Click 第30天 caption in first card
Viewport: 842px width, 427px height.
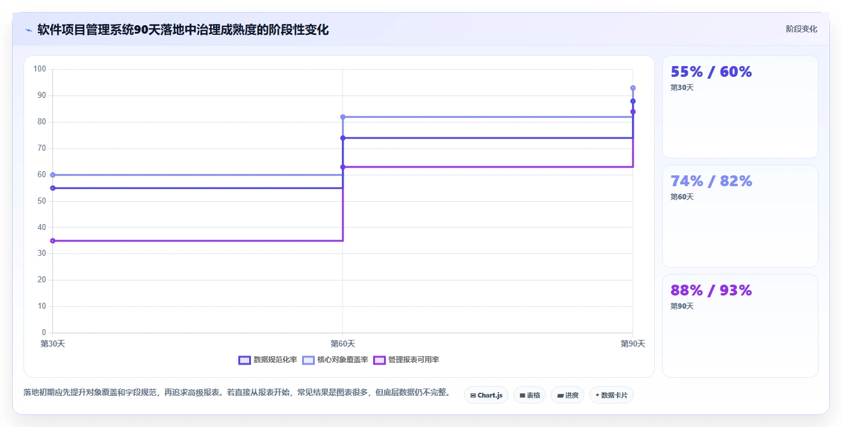pyautogui.click(x=682, y=88)
